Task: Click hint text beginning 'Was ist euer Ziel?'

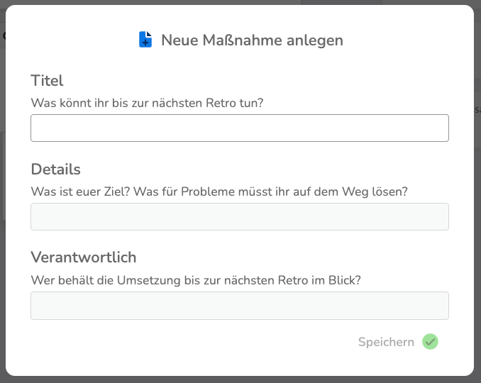Action: (x=219, y=191)
